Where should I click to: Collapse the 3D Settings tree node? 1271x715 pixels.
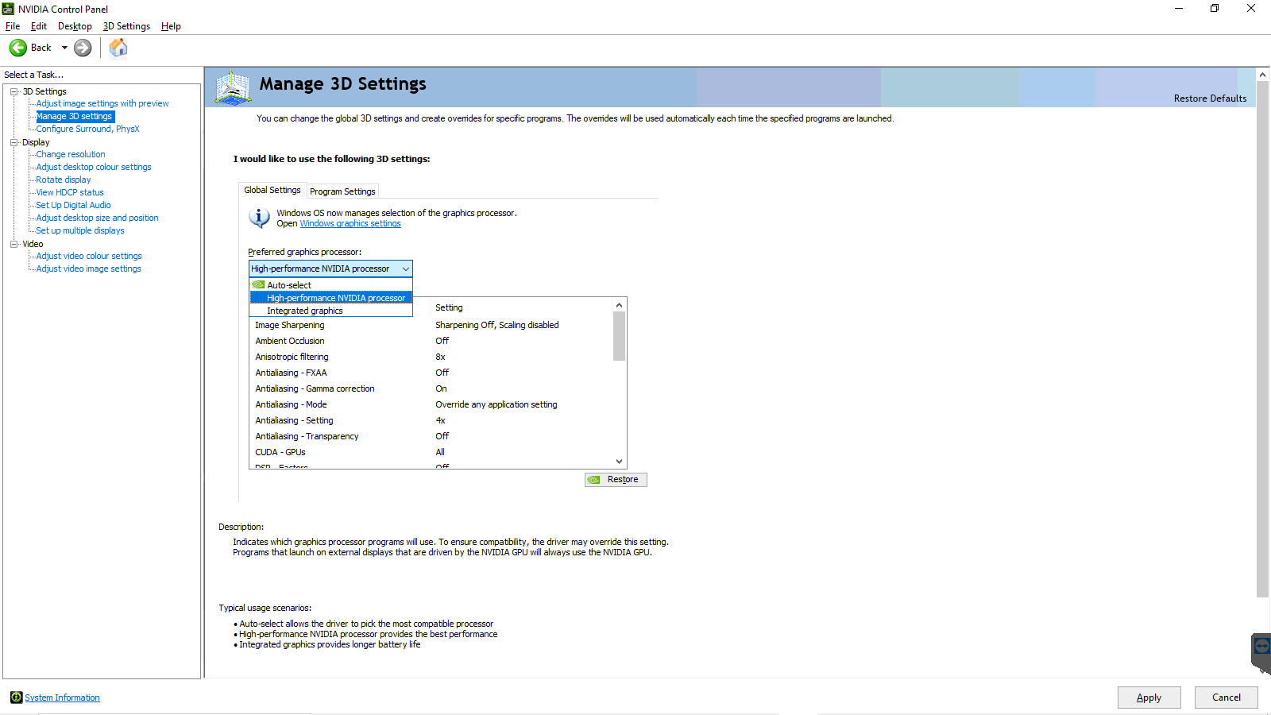coord(14,91)
